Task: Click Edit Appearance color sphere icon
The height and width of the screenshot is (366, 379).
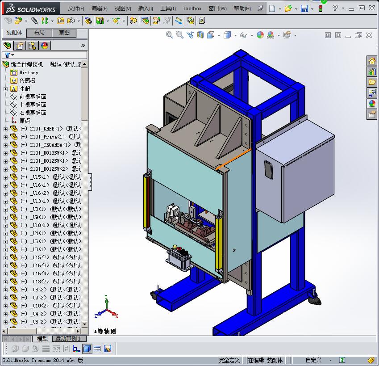Action: point(260,35)
